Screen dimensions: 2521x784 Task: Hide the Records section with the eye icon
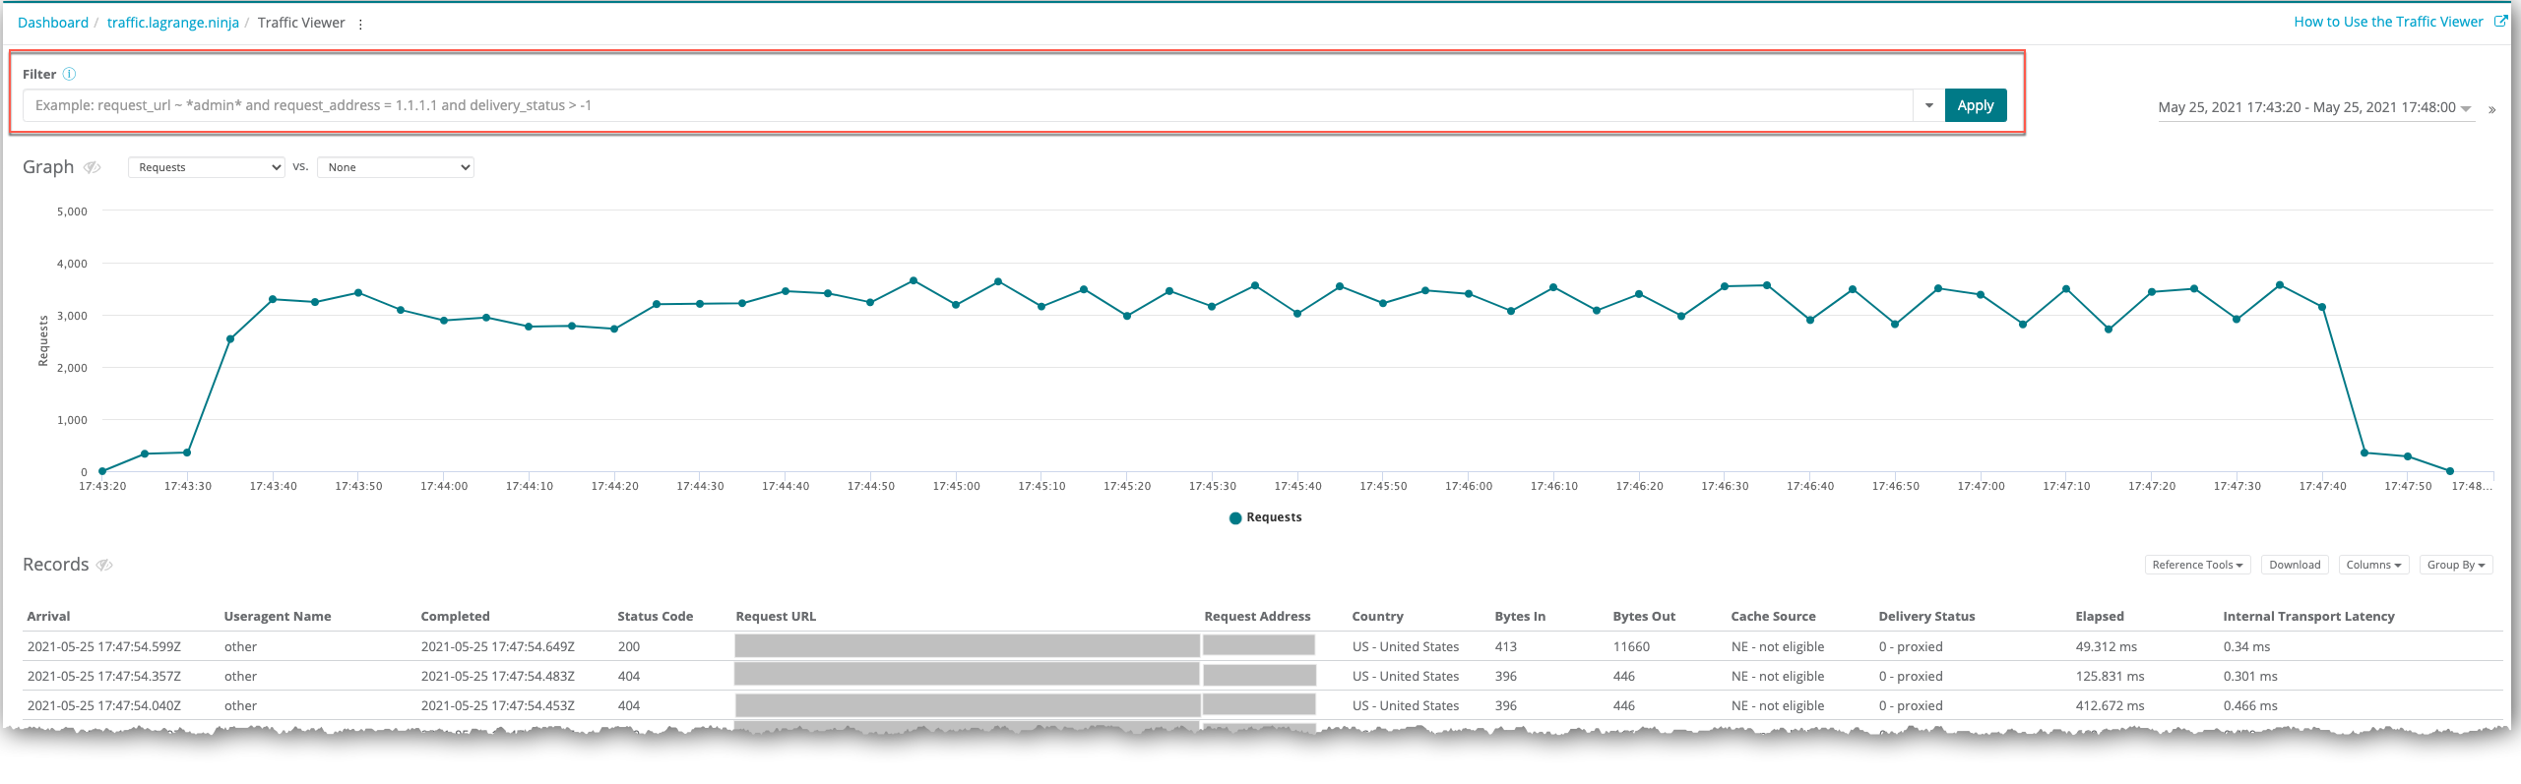(x=104, y=565)
